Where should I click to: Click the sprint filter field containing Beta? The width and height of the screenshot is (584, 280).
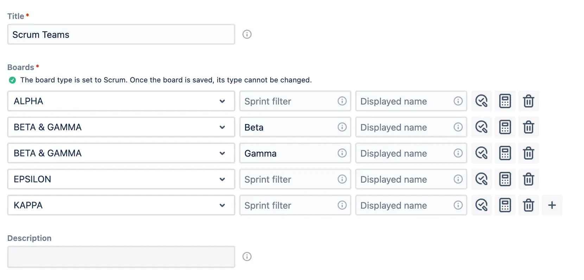tap(295, 127)
